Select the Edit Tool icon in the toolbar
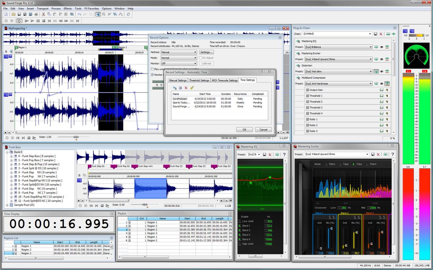433x270 pixels. 98,14
